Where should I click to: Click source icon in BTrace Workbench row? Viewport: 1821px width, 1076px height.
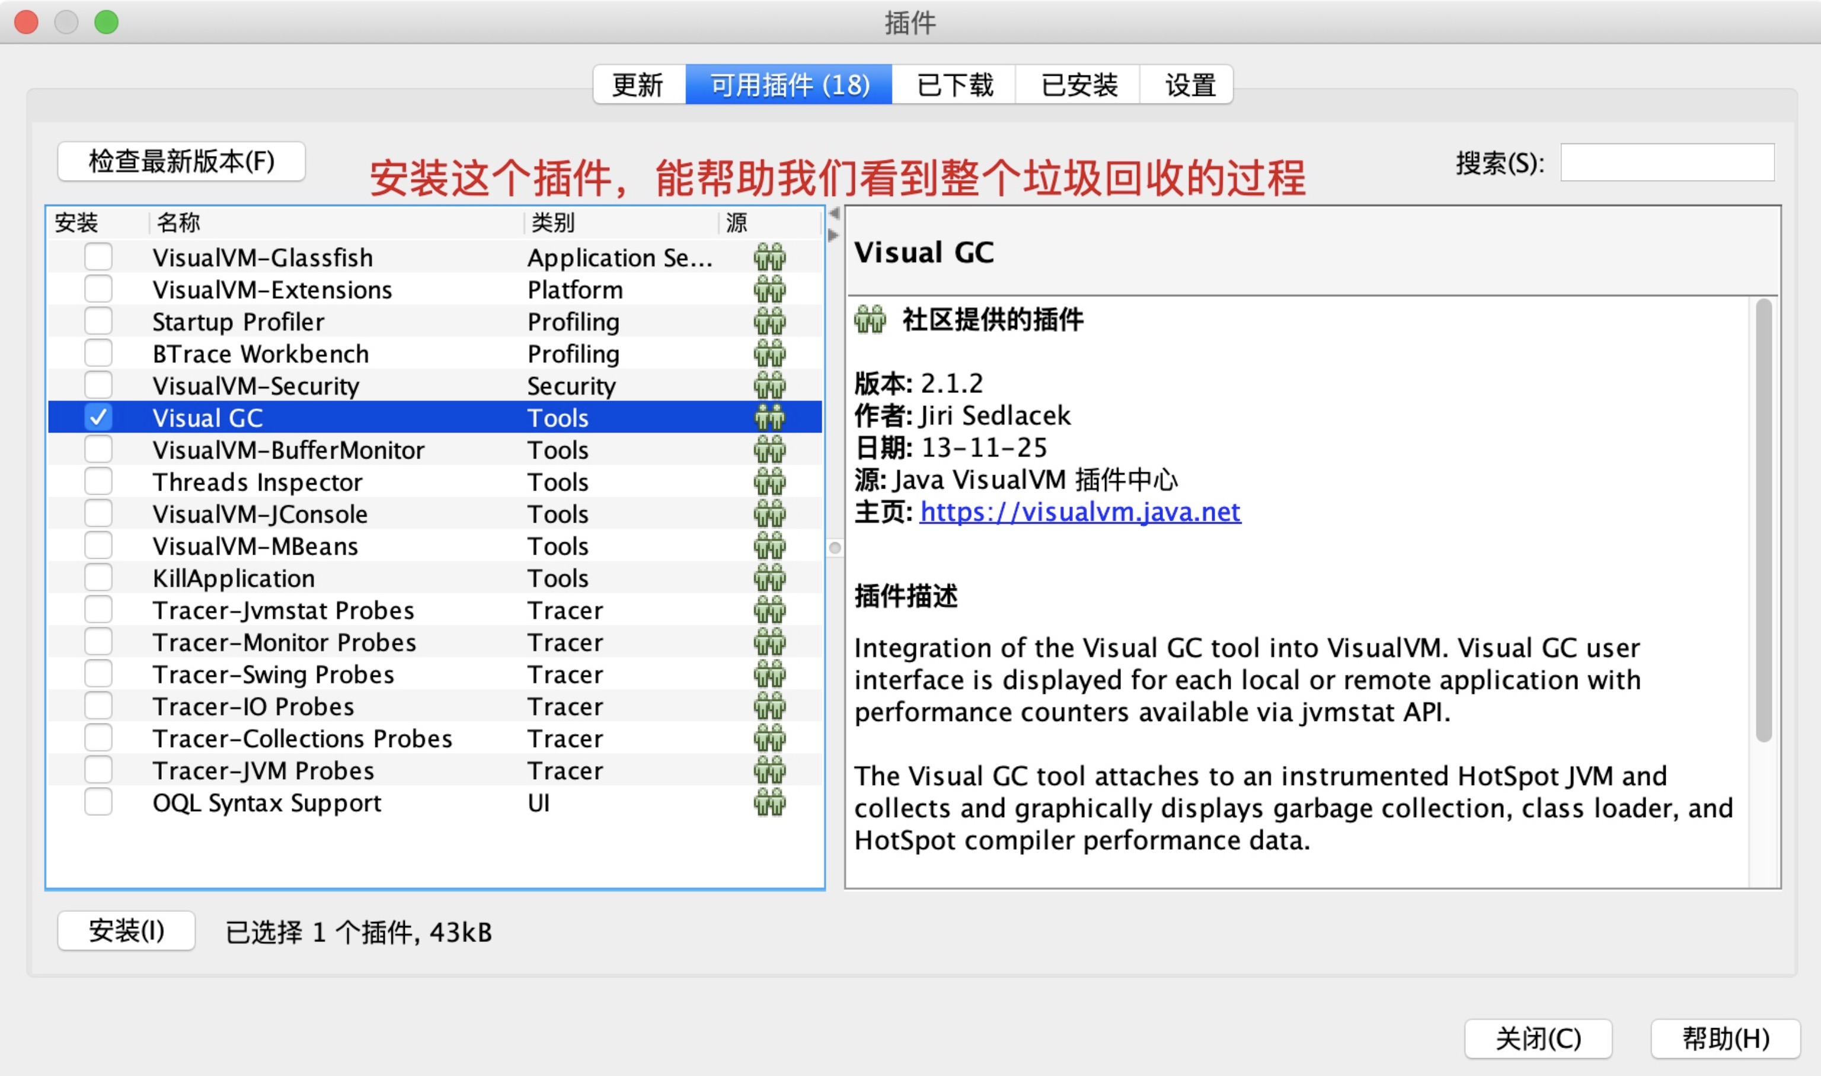click(769, 353)
